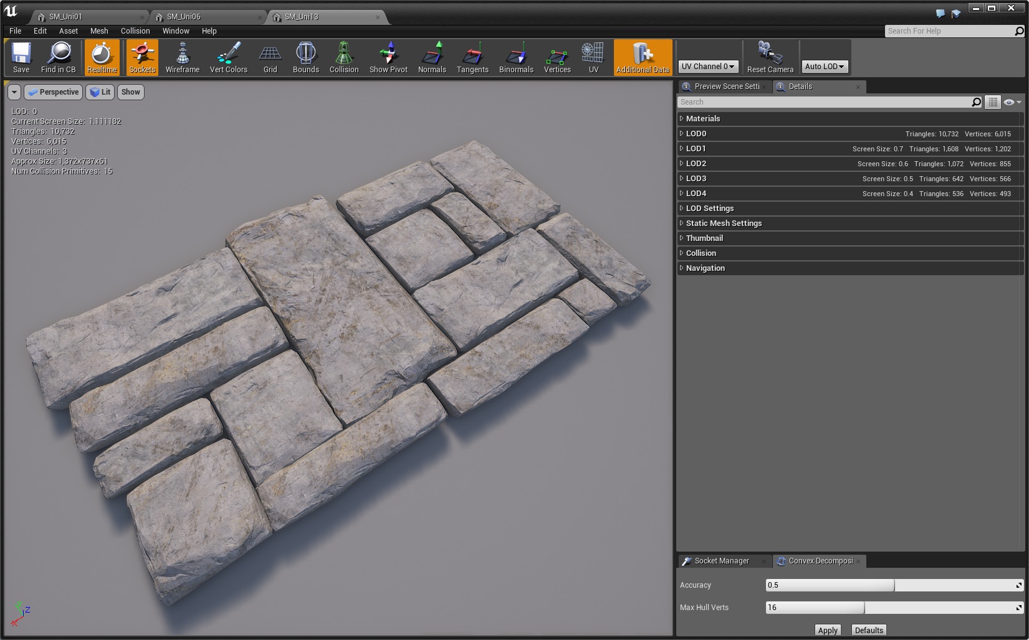Show Pivot of the mesh
Viewport: 1029px width, 640px height.
(x=388, y=57)
